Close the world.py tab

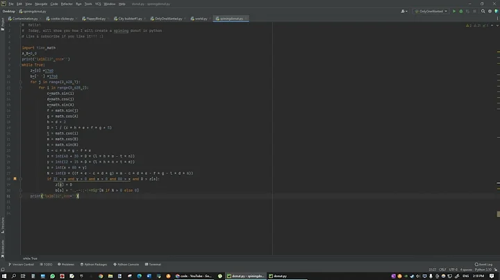(210, 19)
